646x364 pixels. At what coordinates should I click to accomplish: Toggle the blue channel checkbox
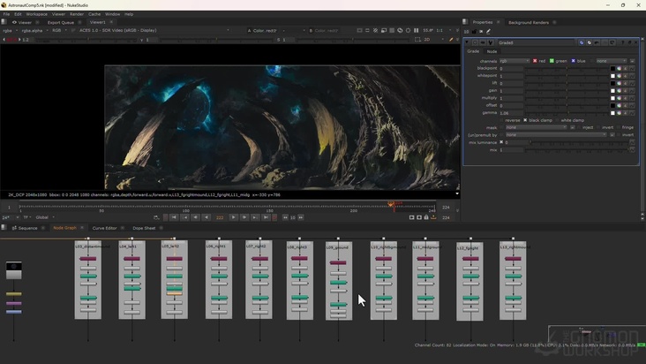tap(573, 61)
